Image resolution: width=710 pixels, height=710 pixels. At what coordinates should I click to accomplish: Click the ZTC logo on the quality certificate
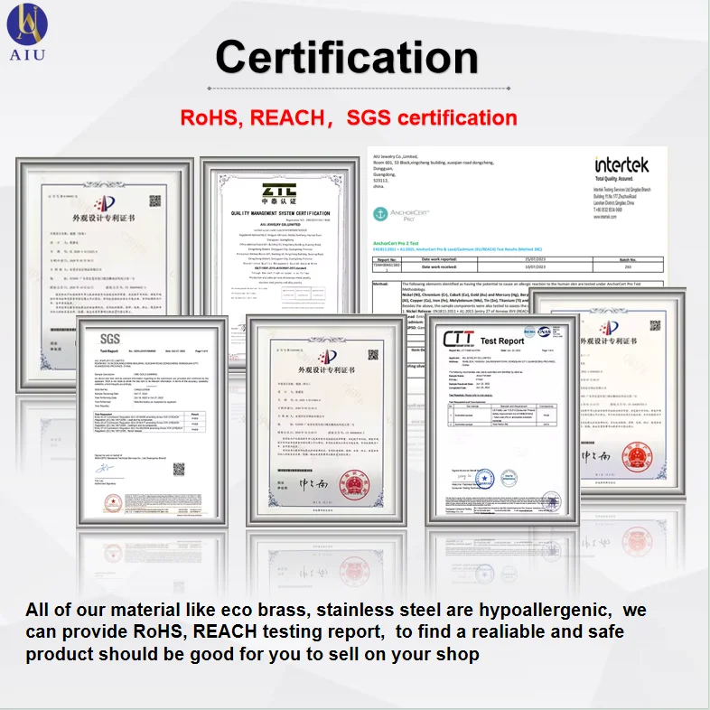[279, 193]
